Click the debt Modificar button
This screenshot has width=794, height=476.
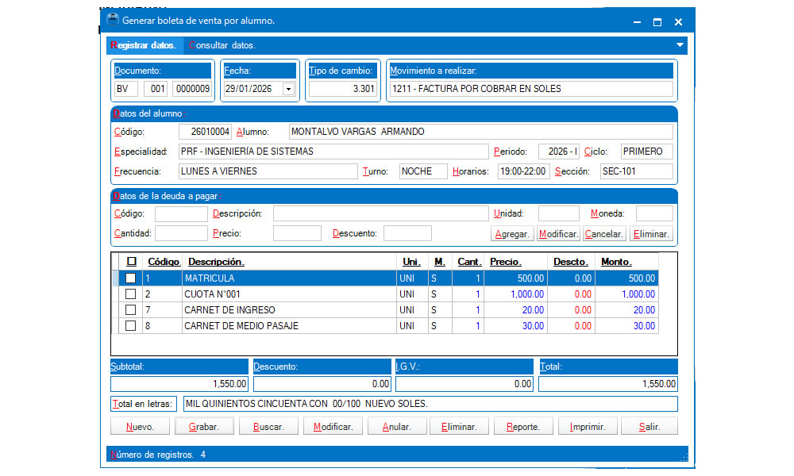point(558,234)
